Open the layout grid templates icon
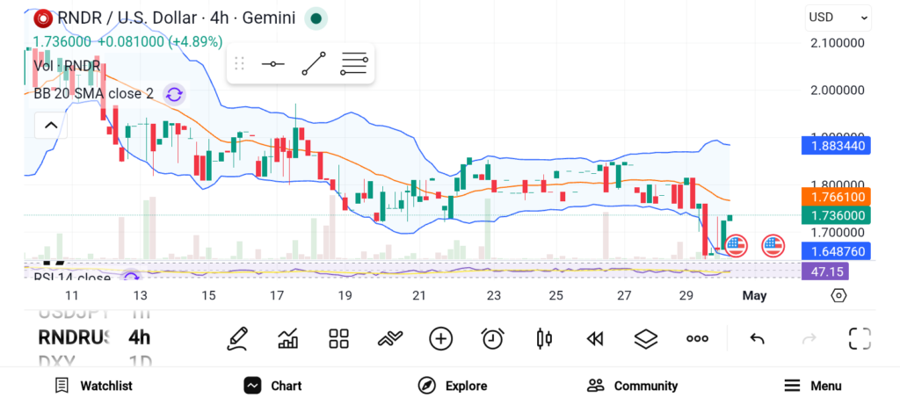900x405 pixels. click(x=338, y=338)
